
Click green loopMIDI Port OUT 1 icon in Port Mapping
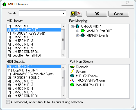pos(83,31)
